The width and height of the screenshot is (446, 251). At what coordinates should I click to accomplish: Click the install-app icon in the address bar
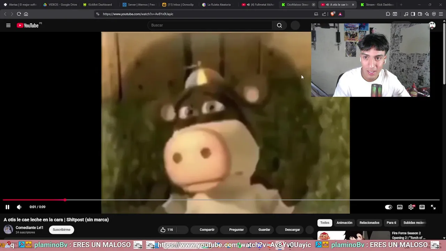[316, 14]
